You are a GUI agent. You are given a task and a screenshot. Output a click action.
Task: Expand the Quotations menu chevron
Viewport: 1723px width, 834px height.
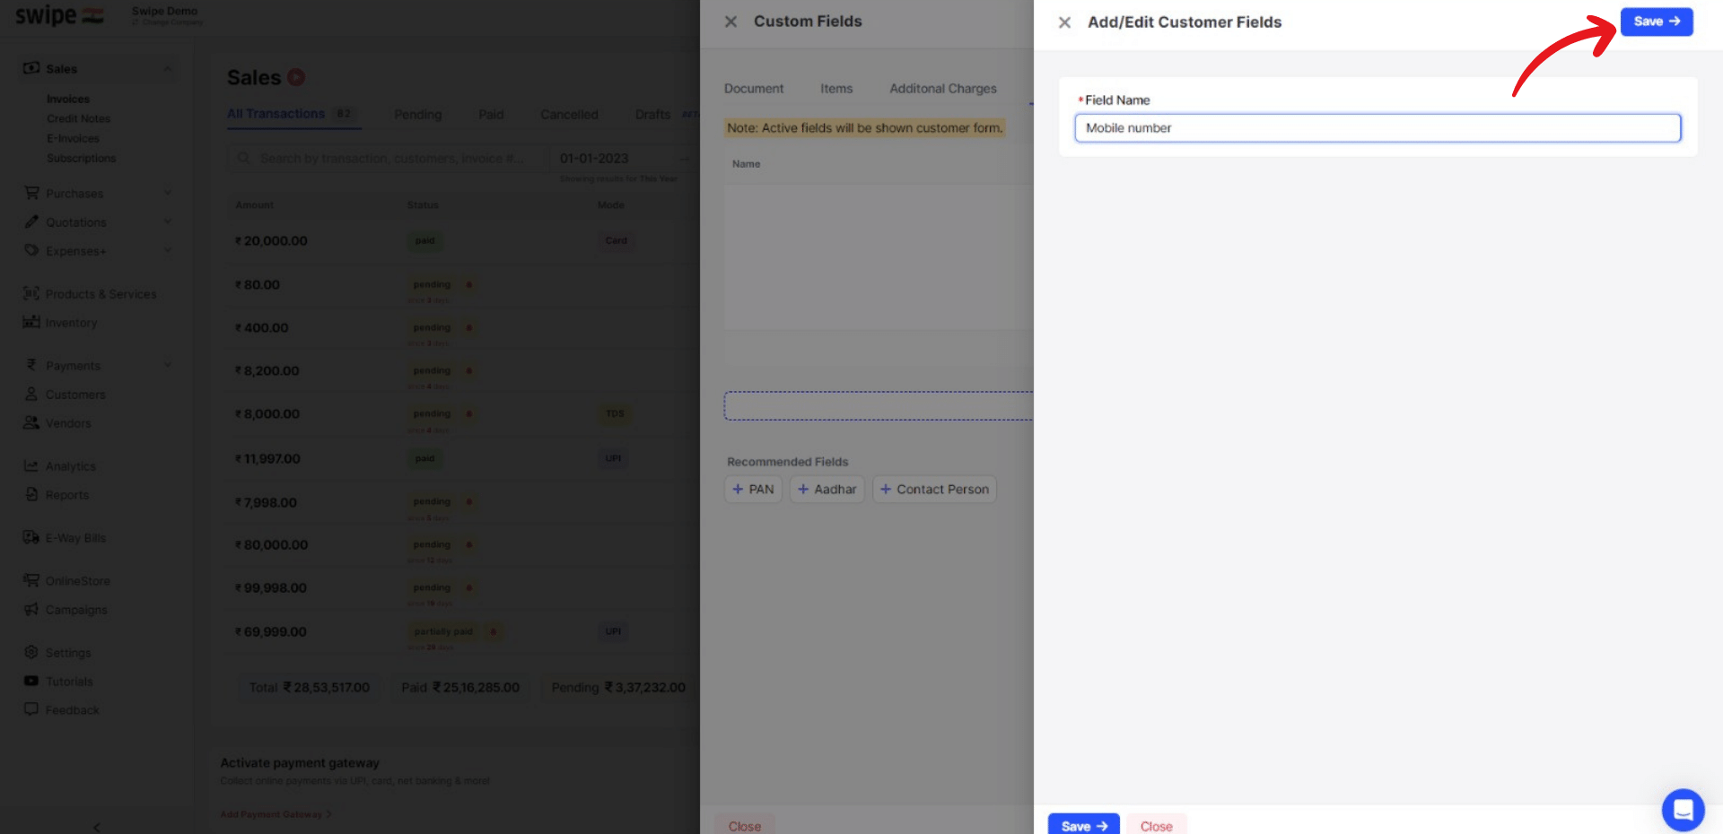[x=168, y=222]
